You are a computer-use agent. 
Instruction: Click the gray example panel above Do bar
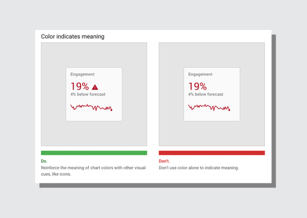point(94,94)
